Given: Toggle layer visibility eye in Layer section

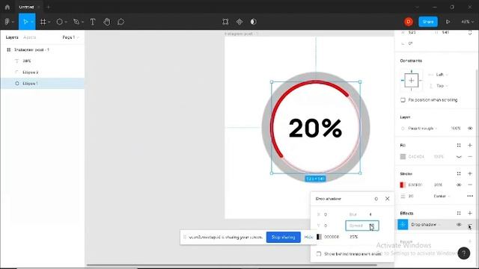Looking at the screenshot, I should pos(470,129).
